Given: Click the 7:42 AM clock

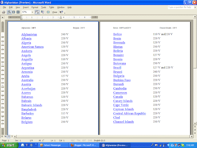Looking at the screenshot, I should (x=190, y=145).
